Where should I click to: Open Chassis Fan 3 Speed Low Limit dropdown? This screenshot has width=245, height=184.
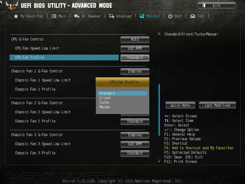click(x=135, y=144)
